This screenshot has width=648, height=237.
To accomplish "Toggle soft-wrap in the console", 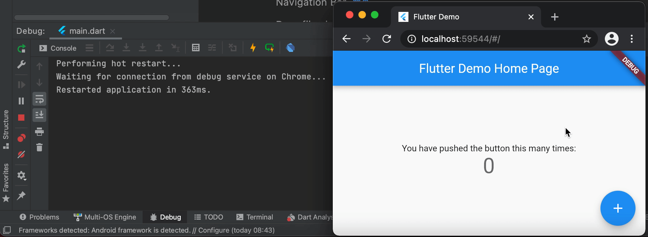I will [x=39, y=99].
